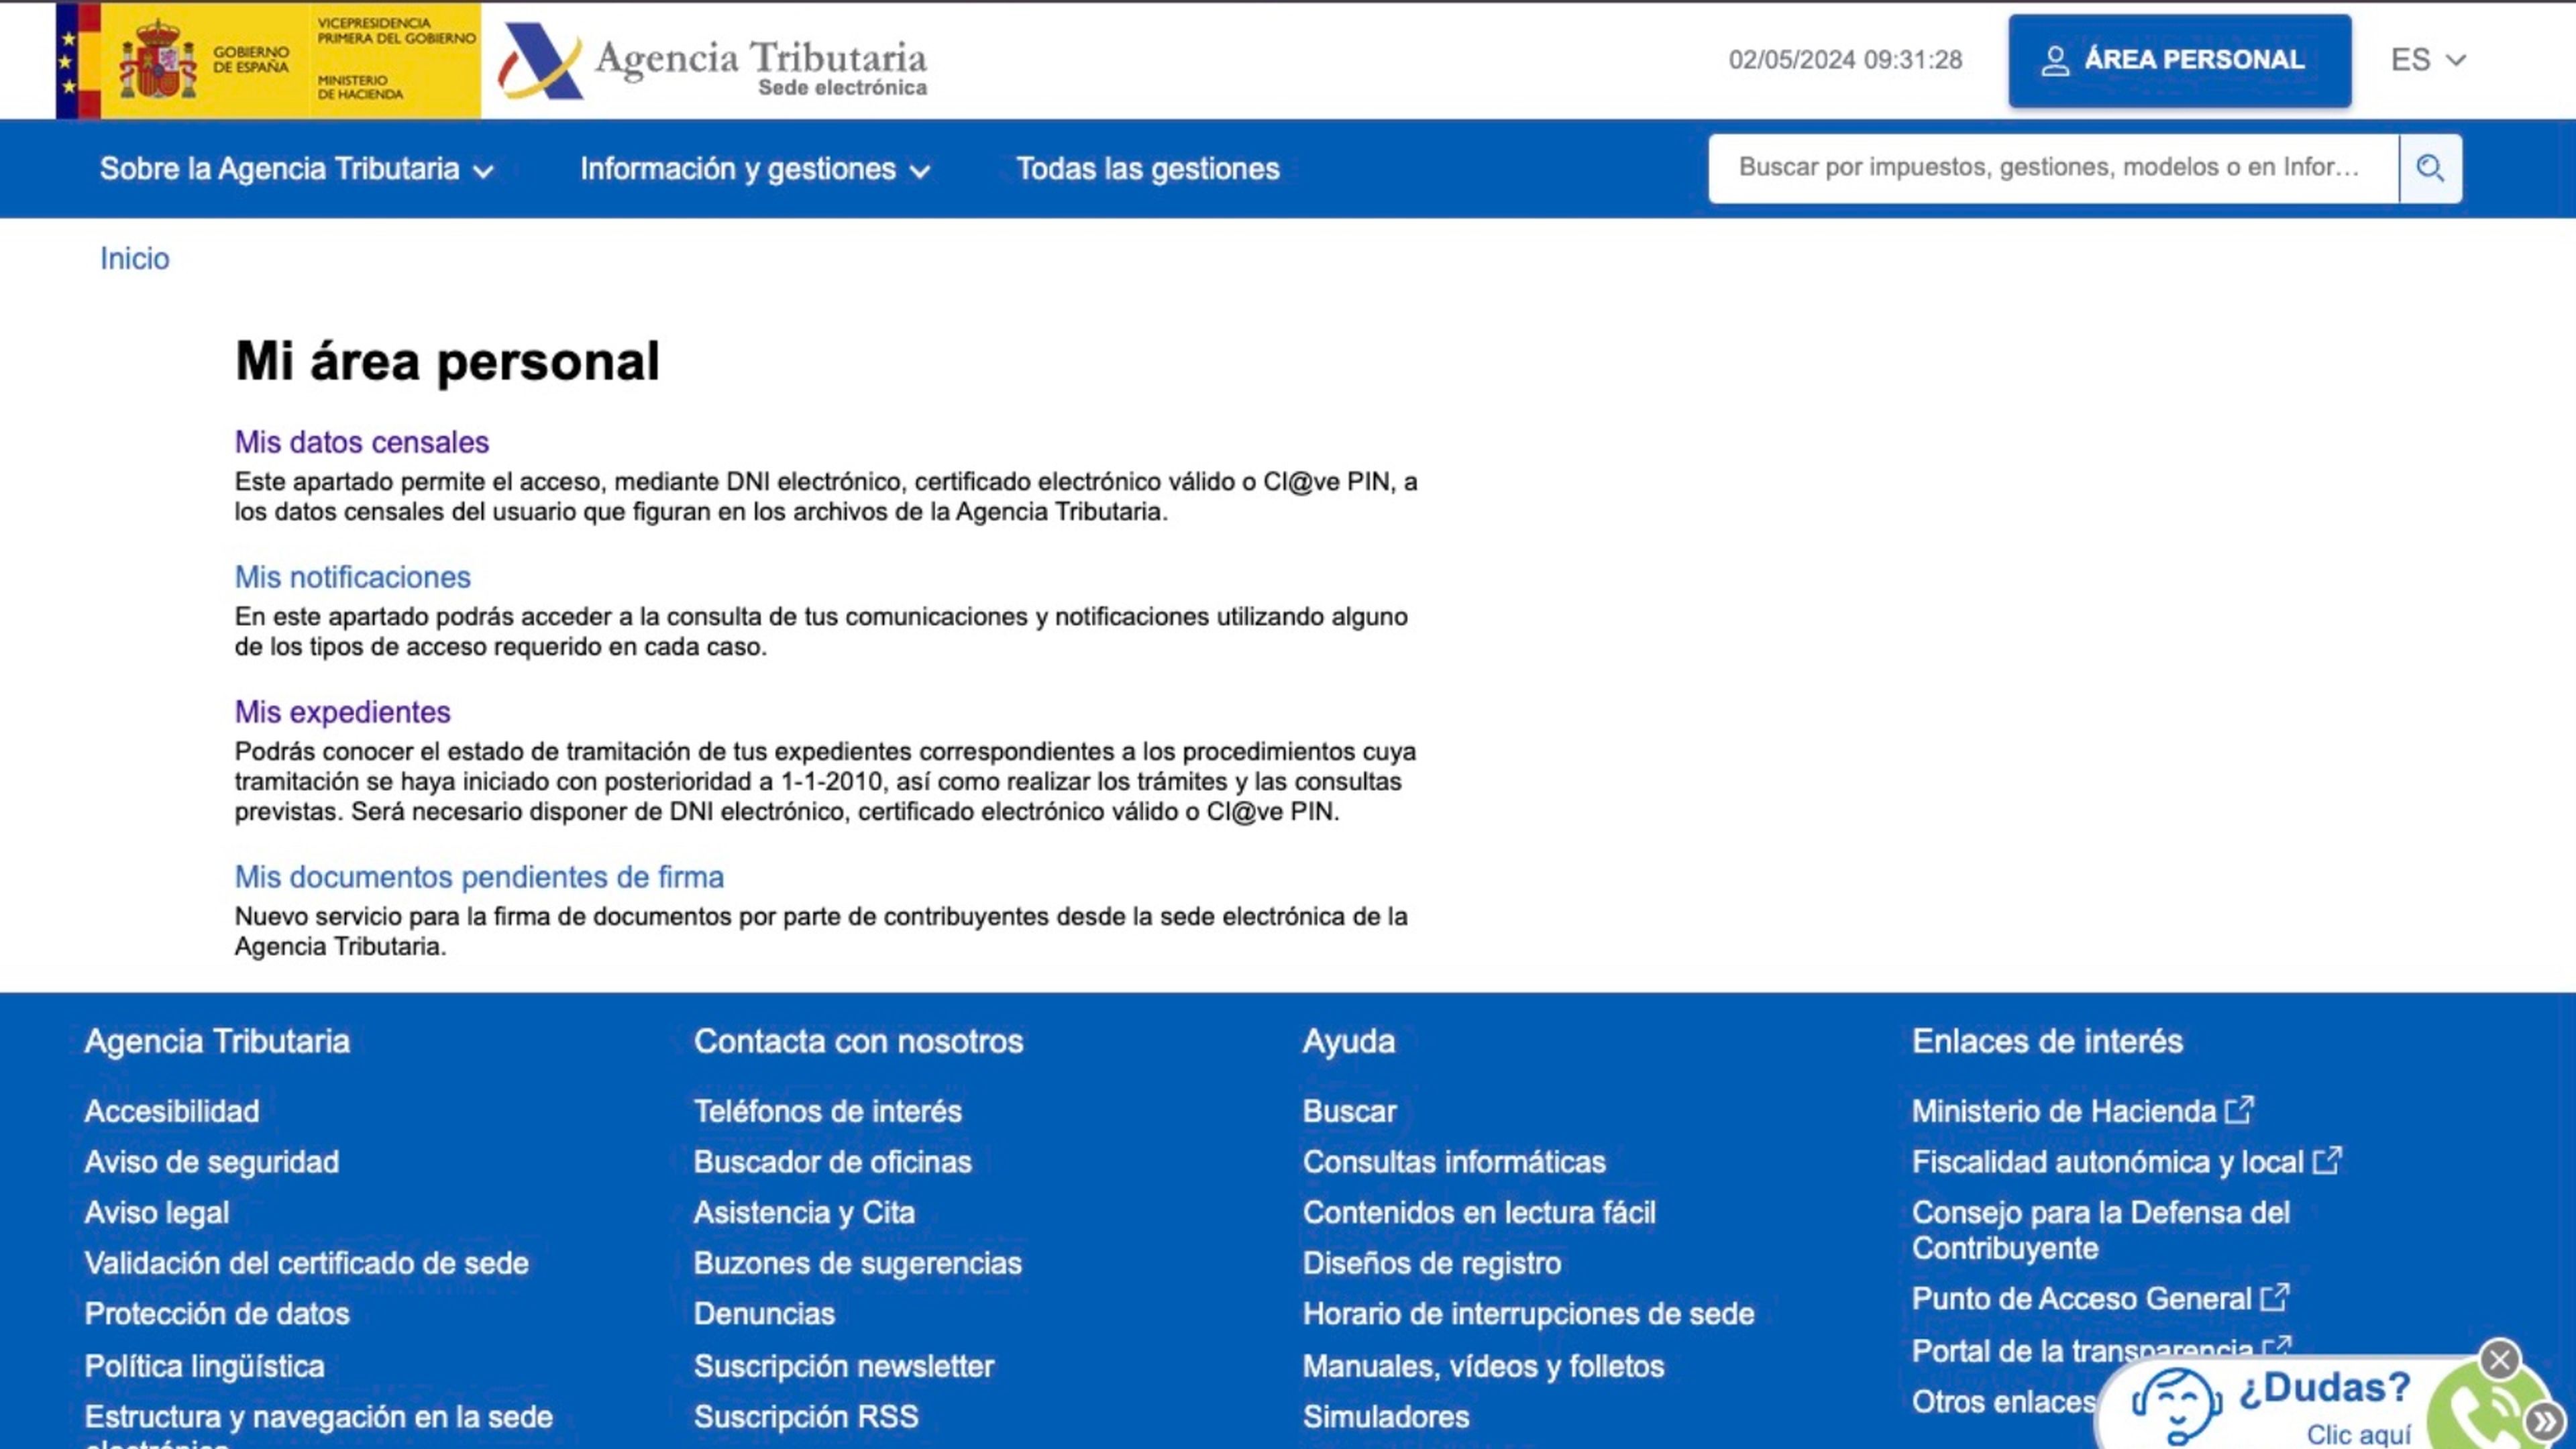Click Enlaces de interés footer heading
Screen dimensions: 2576x1449
click(2047, 1041)
